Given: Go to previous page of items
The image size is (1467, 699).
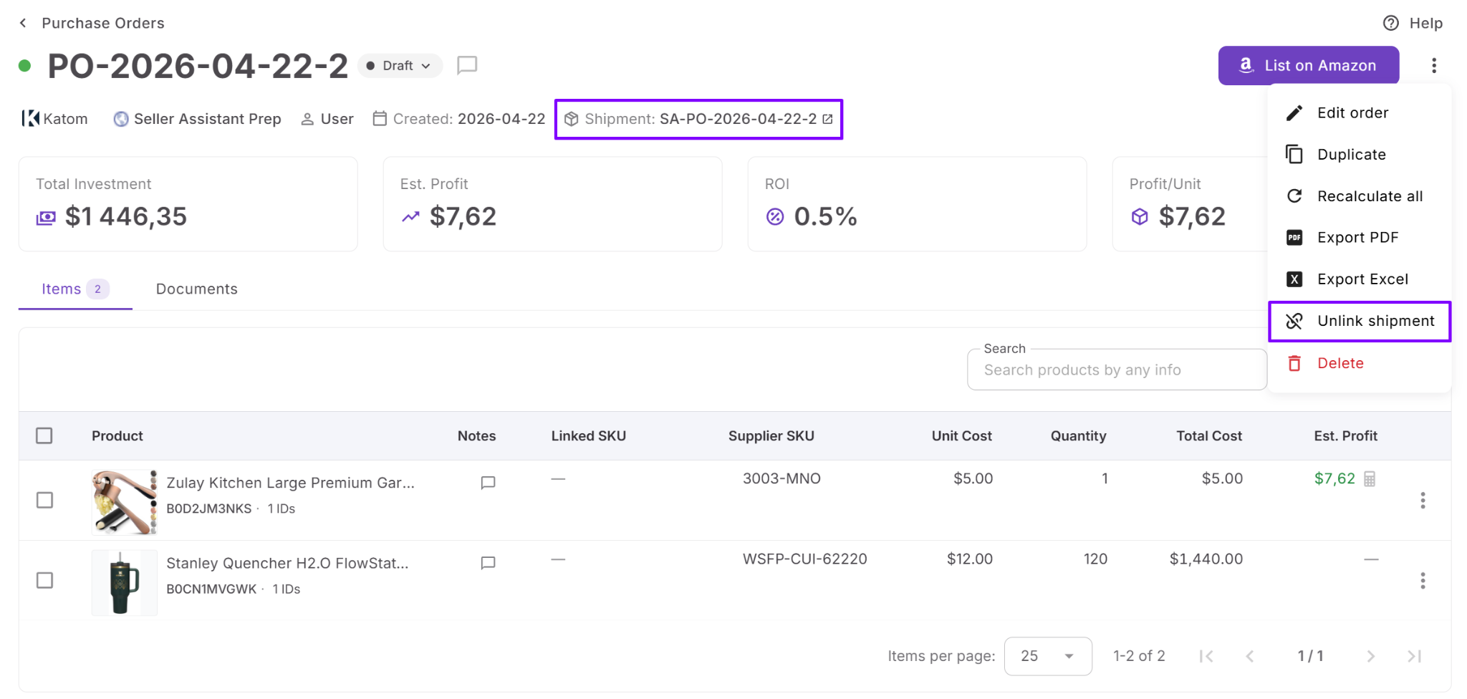Looking at the screenshot, I should 1250,656.
